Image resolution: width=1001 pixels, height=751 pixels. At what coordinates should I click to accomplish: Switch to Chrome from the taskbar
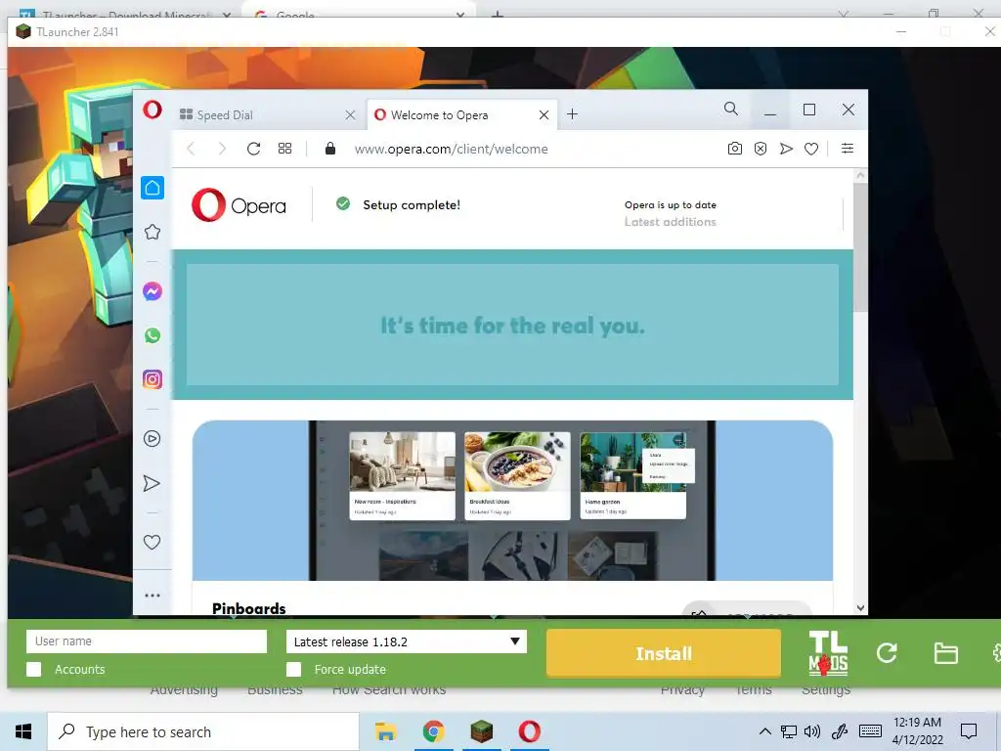(433, 731)
